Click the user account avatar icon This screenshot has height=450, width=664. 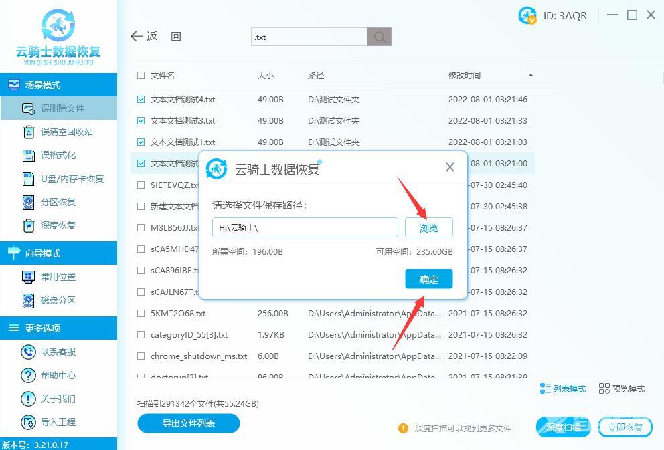[527, 15]
